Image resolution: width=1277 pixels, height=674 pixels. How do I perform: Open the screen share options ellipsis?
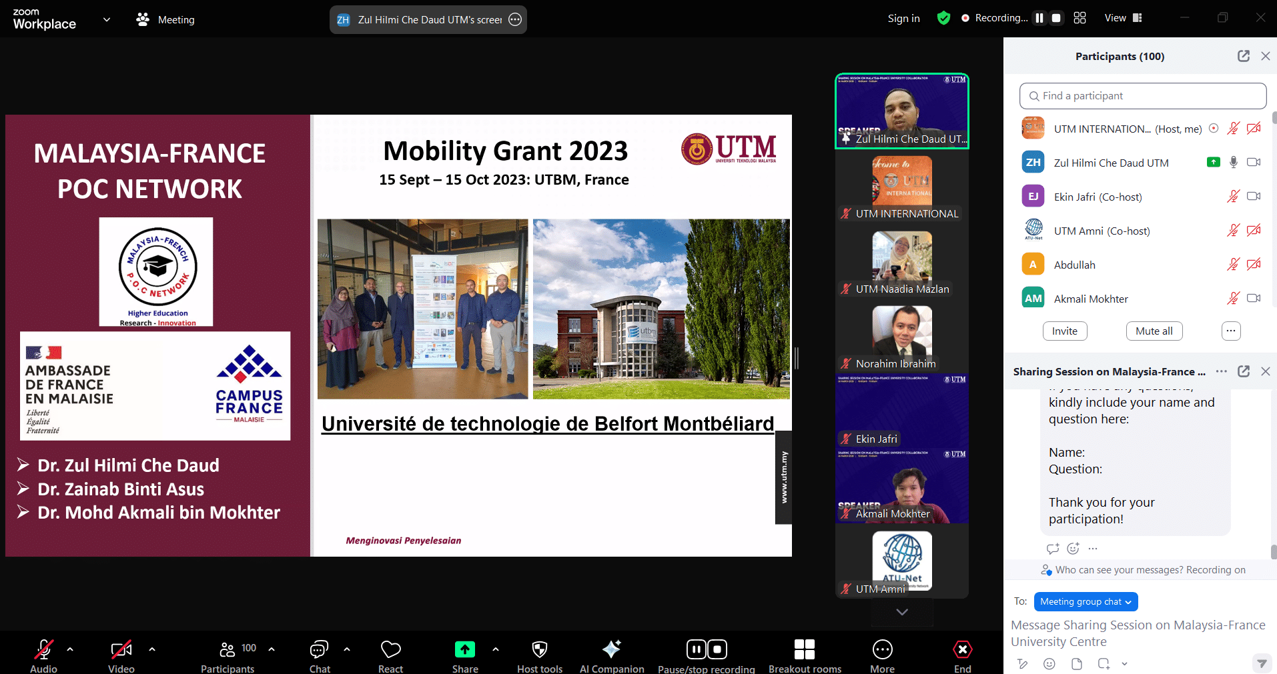(515, 19)
